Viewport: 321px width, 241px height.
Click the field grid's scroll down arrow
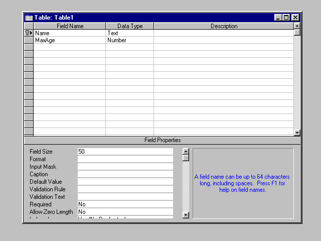point(297,133)
